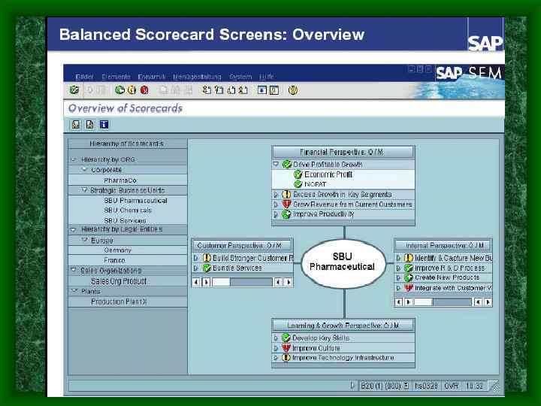541x406 pixels.
Task: Click the green Back arrow toolbar icon
Action: (119, 90)
